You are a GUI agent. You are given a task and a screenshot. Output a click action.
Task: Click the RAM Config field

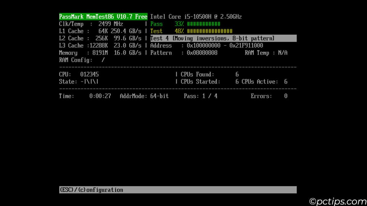point(82,60)
